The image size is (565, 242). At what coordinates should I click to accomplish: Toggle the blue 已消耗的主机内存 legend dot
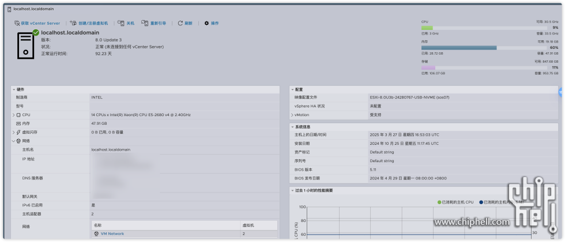pyautogui.click(x=481, y=202)
